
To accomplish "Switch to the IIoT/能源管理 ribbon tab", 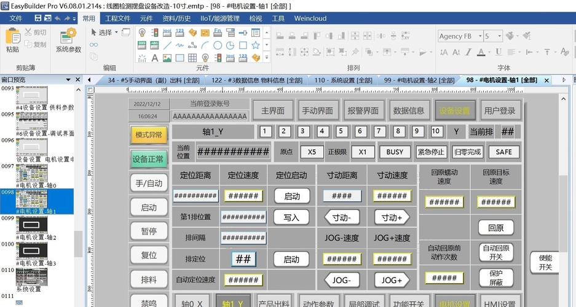I will pos(219,18).
